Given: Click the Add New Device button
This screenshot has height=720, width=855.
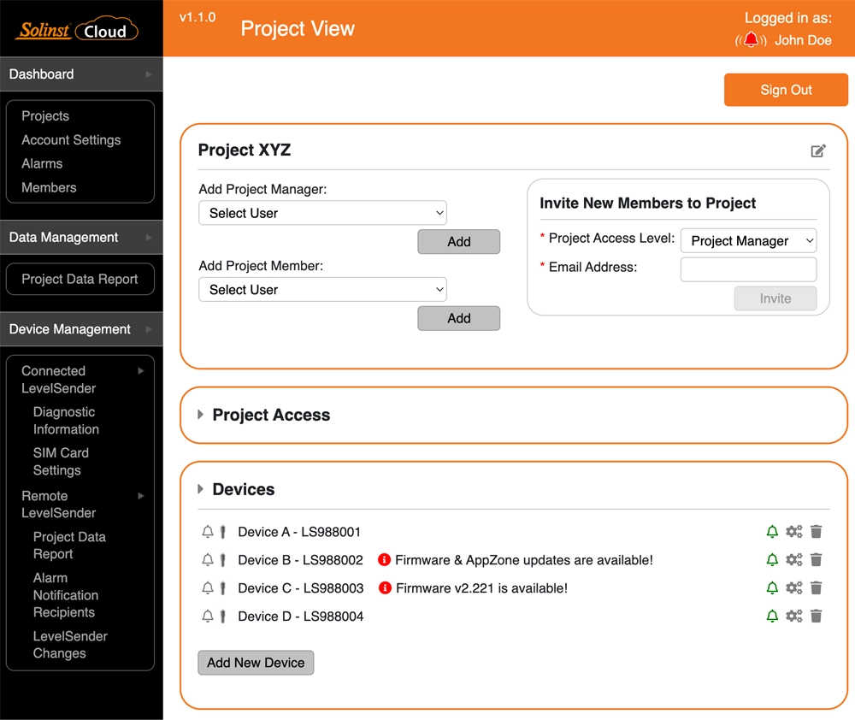Looking at the screenshot, I should [256, 662].
